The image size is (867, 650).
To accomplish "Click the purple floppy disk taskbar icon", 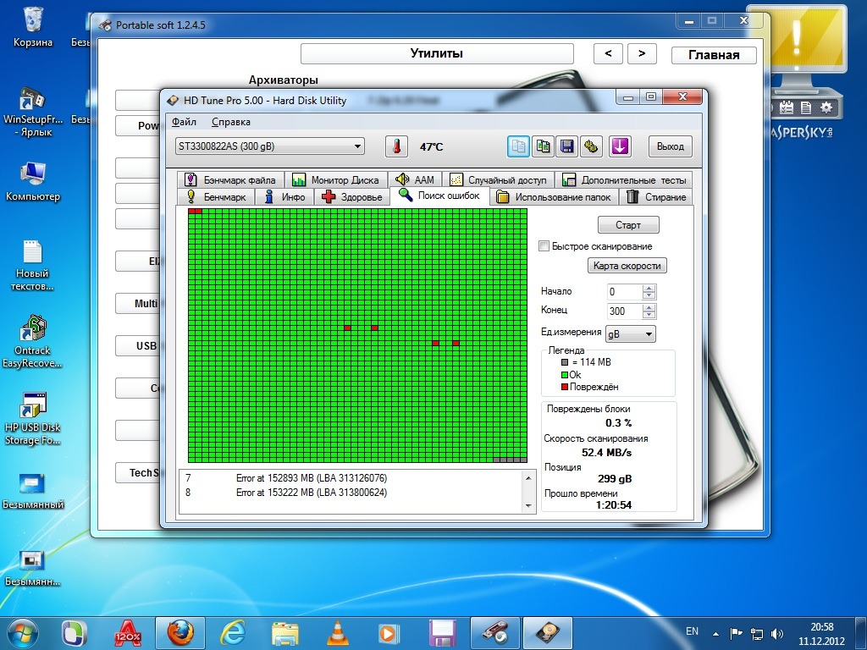I will coord(442,633).
